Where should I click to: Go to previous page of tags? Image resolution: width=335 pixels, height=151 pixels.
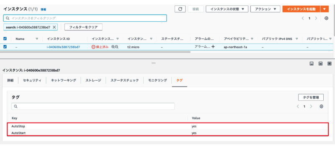(298, 106)
